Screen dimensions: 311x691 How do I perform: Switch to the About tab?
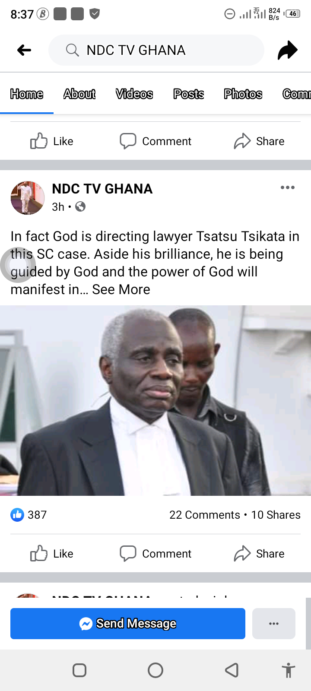[79, 94]
